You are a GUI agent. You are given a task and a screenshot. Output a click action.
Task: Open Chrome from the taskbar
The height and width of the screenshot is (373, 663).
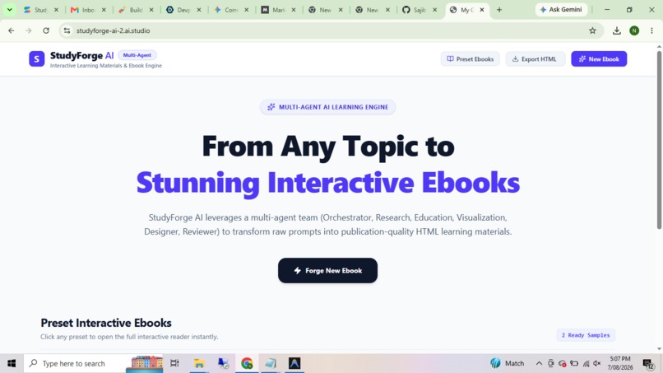tap(247, 363)
